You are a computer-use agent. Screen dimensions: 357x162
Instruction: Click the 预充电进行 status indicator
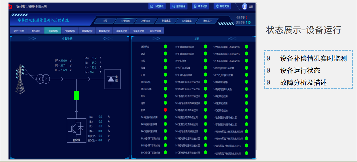[x=165, y=82]
